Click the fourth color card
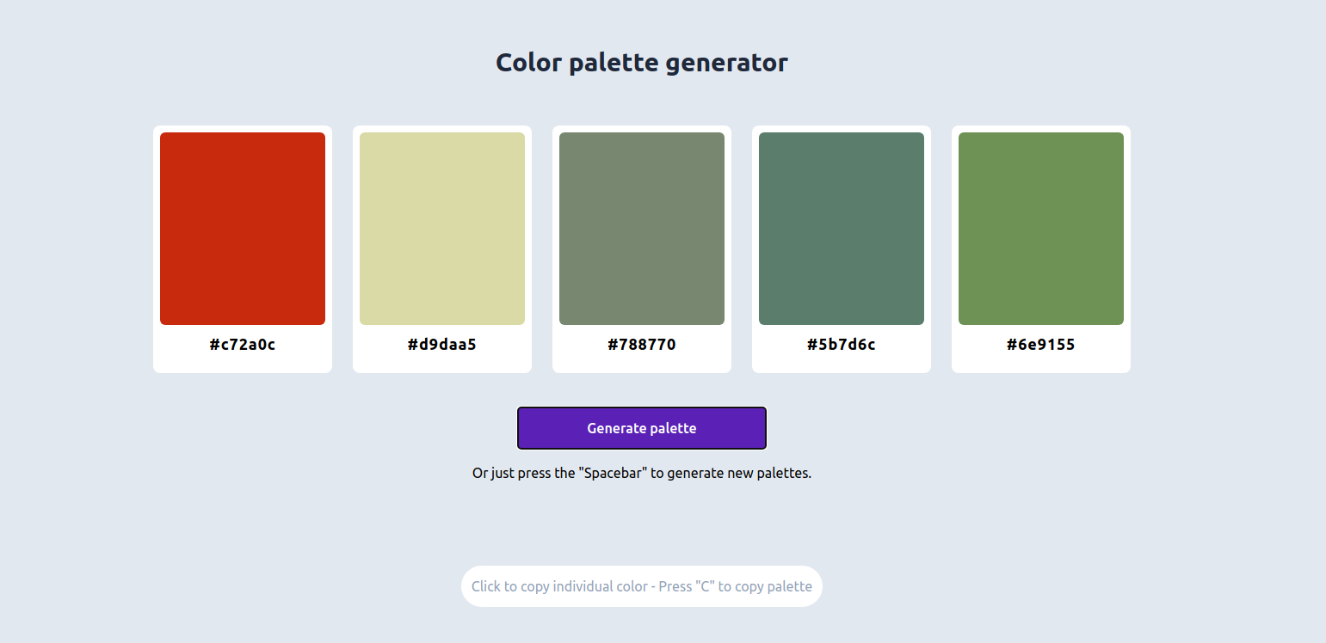This screenshot has height=643, width=1326. pyautogui.click(x=841, y=248)
